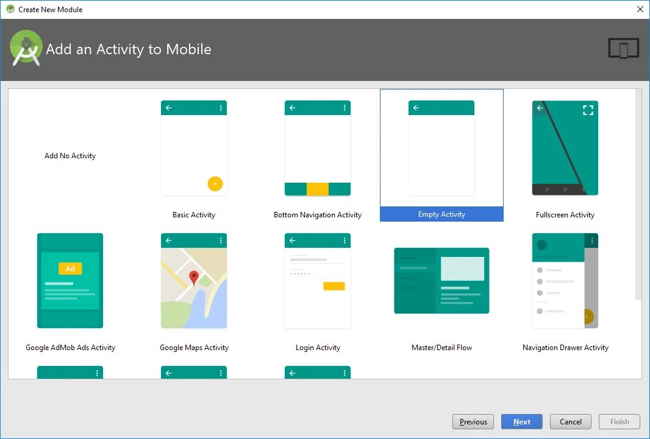
Task: Click the Google Maps Activity label
Action: tap(194, 348)
